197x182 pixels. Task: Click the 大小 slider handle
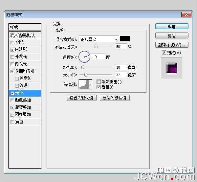tap(86, 75)
